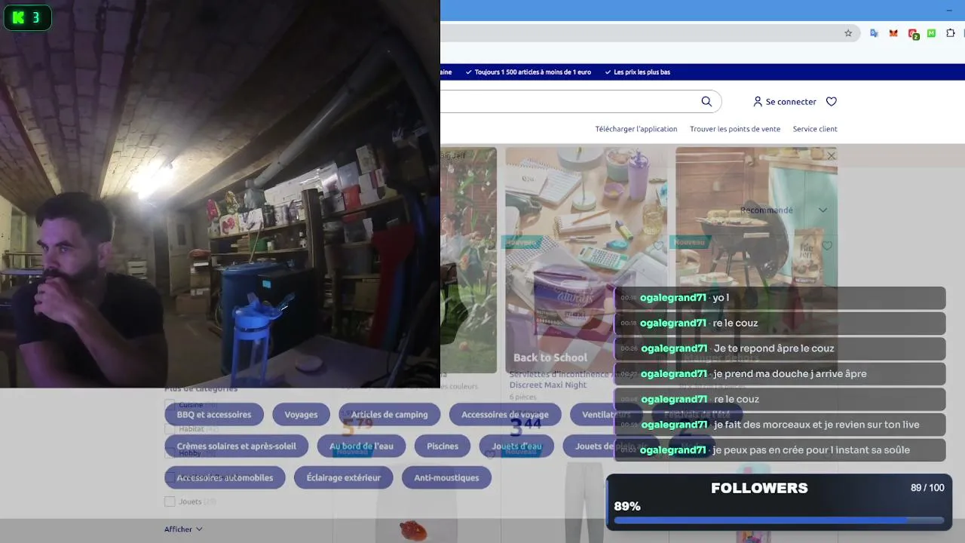The width and height of the screenshot is (965, 543).
Task: Tick the Cuisine category checkbox
Action: coord(170,405)
